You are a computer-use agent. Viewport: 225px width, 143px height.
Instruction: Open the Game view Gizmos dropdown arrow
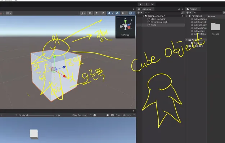(x=134, y=115)
